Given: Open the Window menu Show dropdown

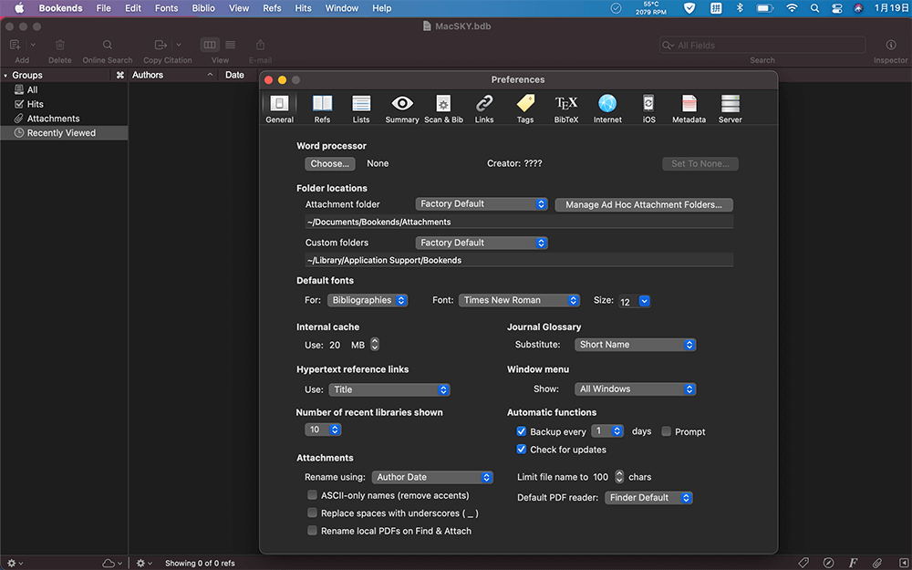Looking at the screenshot, I should pyautogui.click(x=635, y=389).
